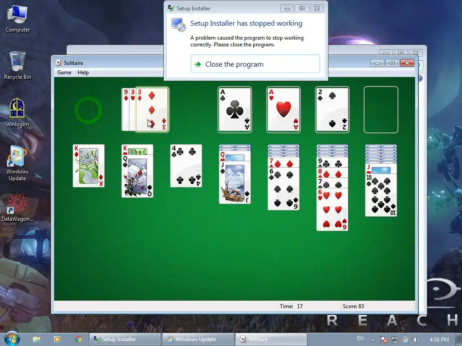
Task: Minimize the Setup Installer dialog
Action: click(287, 9)
